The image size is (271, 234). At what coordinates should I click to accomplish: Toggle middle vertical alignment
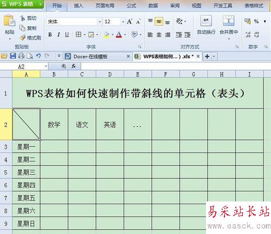click(159, 22)
